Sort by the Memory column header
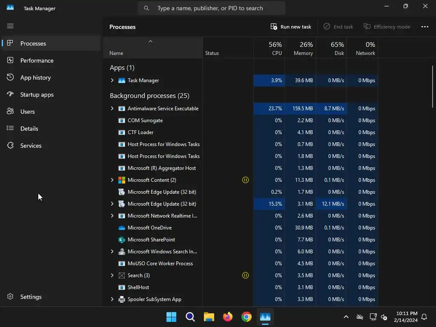This screenshot has width=436, height=327. [300, 48]
